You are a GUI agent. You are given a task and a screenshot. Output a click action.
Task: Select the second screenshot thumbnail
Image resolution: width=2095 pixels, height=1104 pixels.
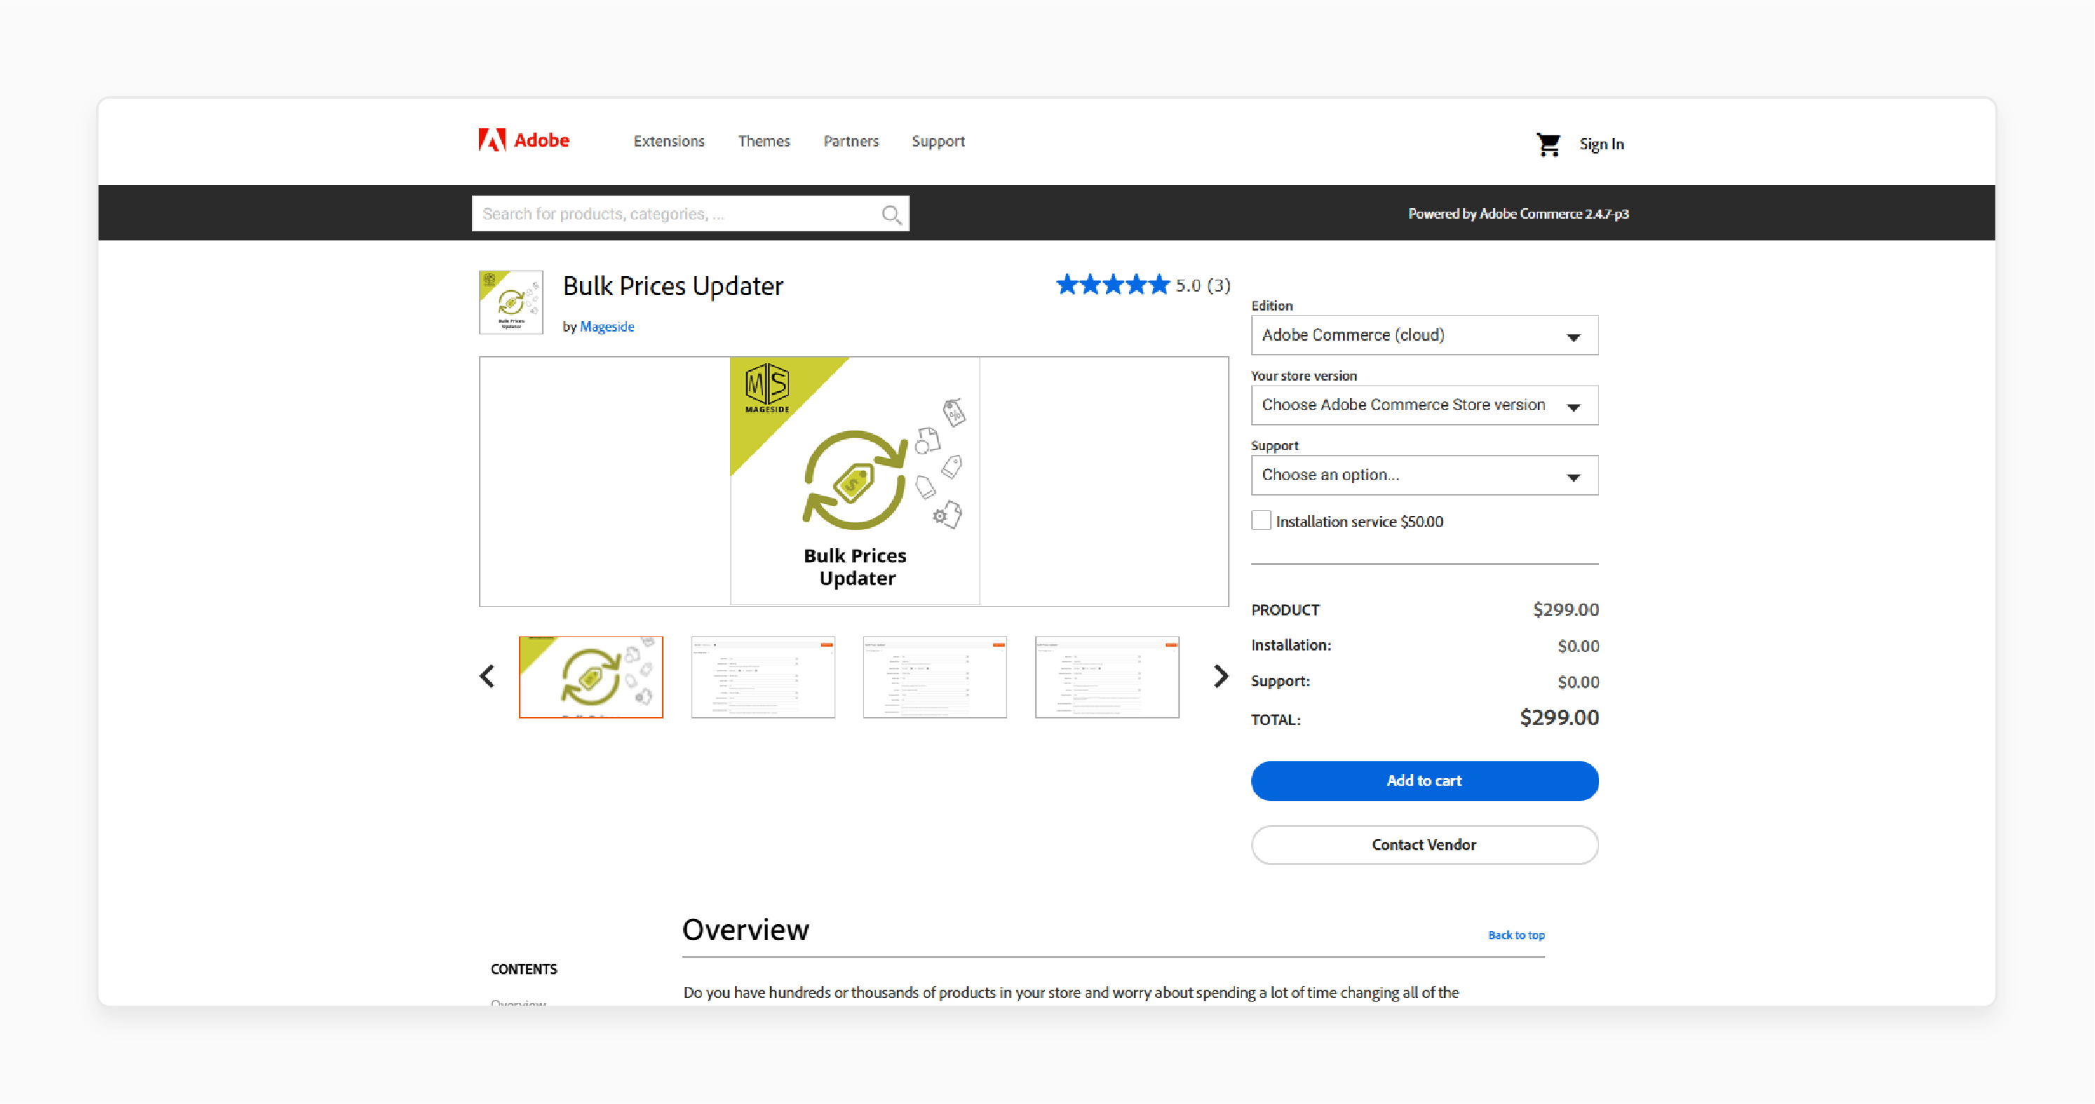point(763,677)
